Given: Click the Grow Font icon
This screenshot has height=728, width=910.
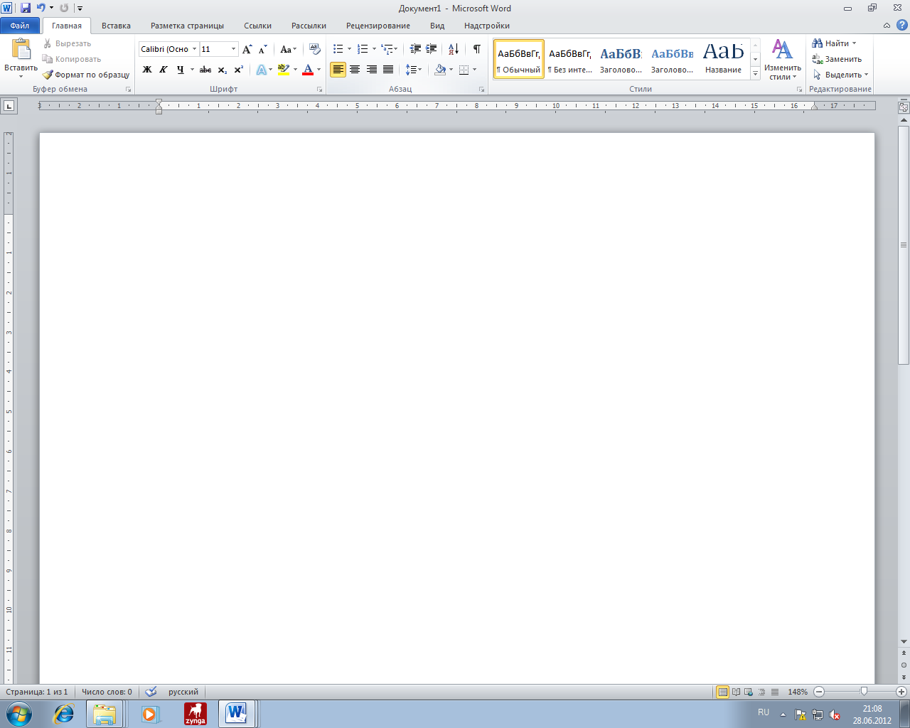Looking at the screenshot, I should coord(247,49).
